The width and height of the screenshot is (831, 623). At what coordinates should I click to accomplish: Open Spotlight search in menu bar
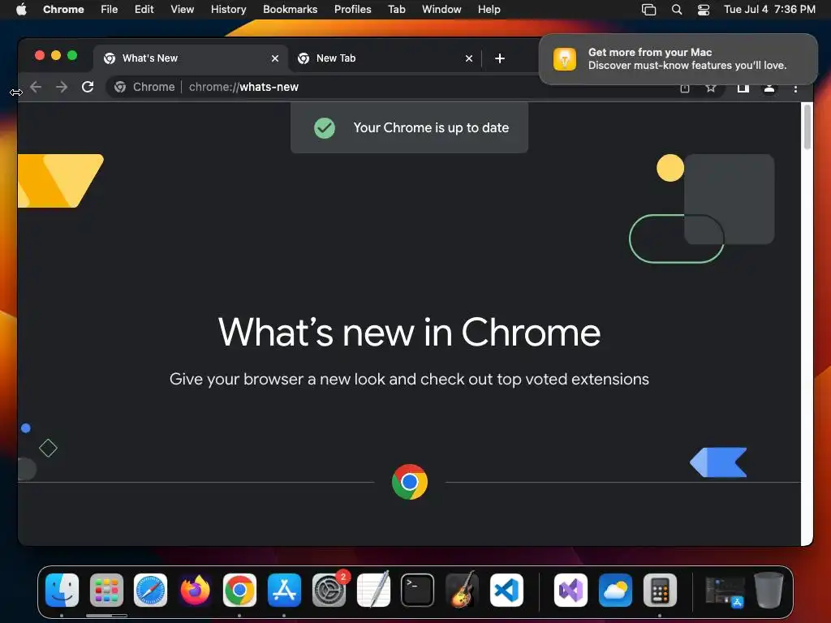pos(677,10)
